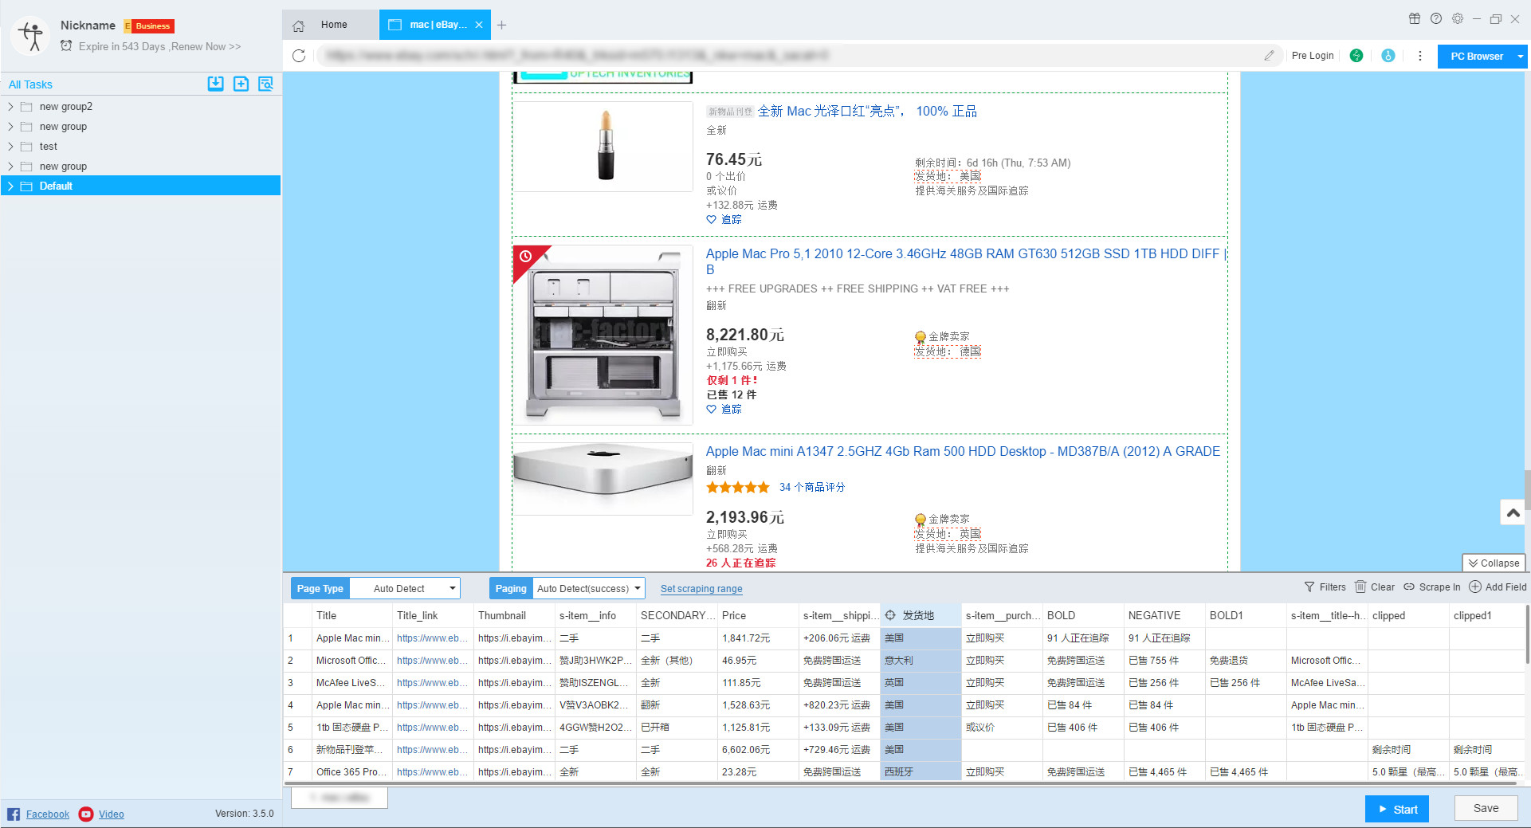
Task: Click the gift icon in title bar
Action: (x=1415, y=18)
